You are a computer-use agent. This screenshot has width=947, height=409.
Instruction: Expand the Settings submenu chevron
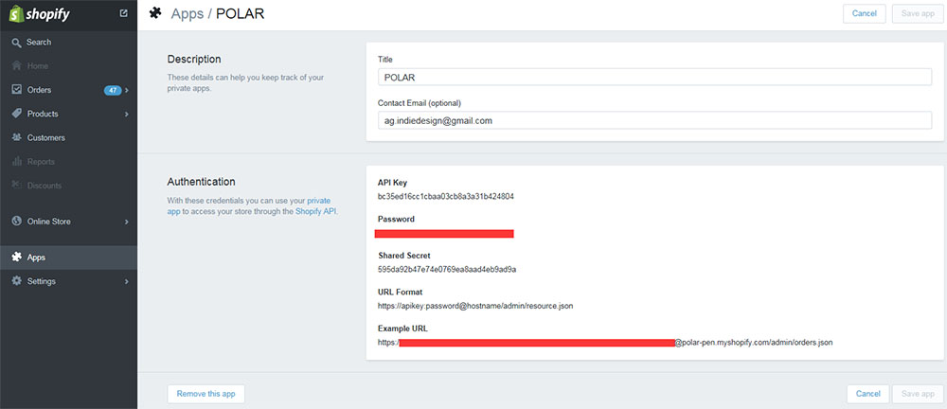tap(127, 281)
